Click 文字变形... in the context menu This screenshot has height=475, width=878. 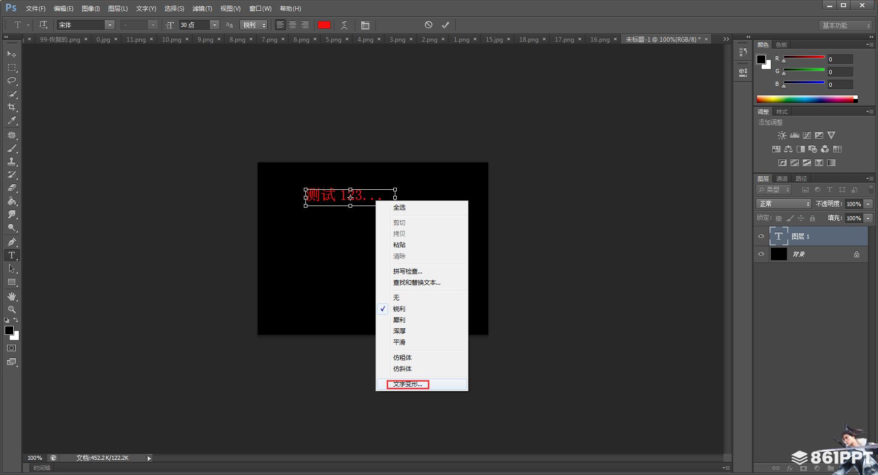click(407, 384)
